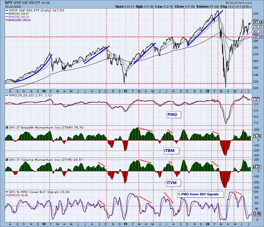264x227 pixels.
Task: Click the 330 label on the price axis
Action: coord(256,13)
